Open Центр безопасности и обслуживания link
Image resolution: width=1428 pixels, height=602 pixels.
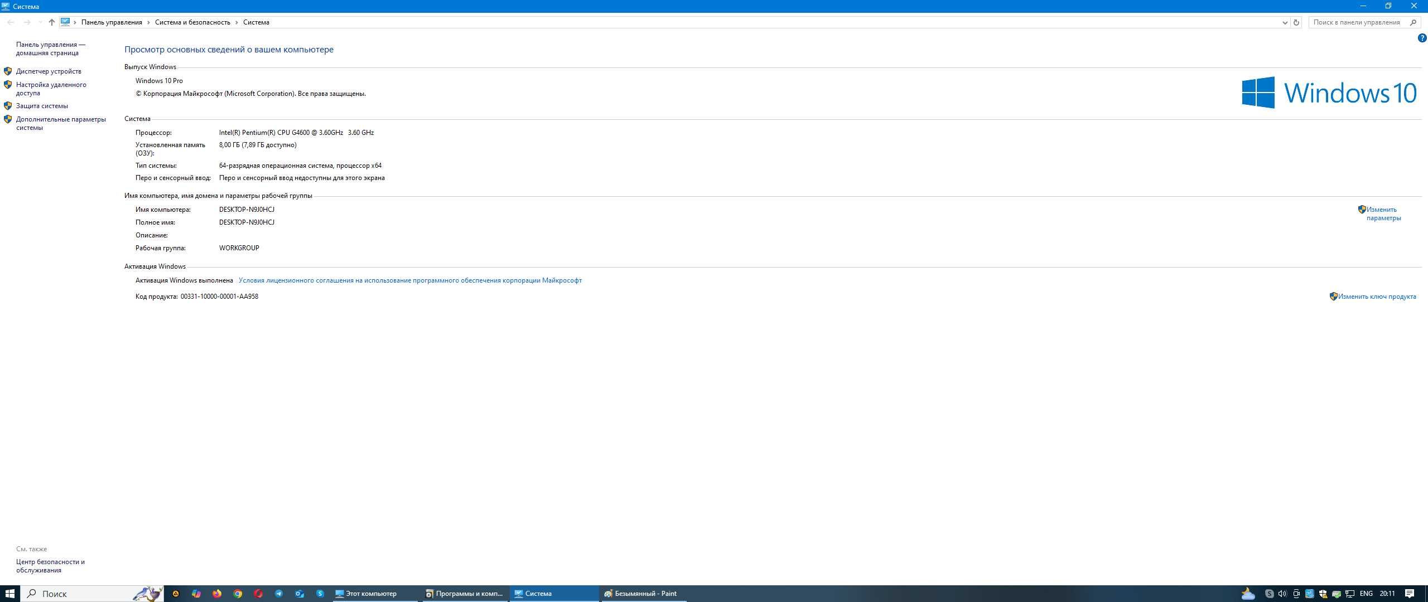(x=50, y=566)
